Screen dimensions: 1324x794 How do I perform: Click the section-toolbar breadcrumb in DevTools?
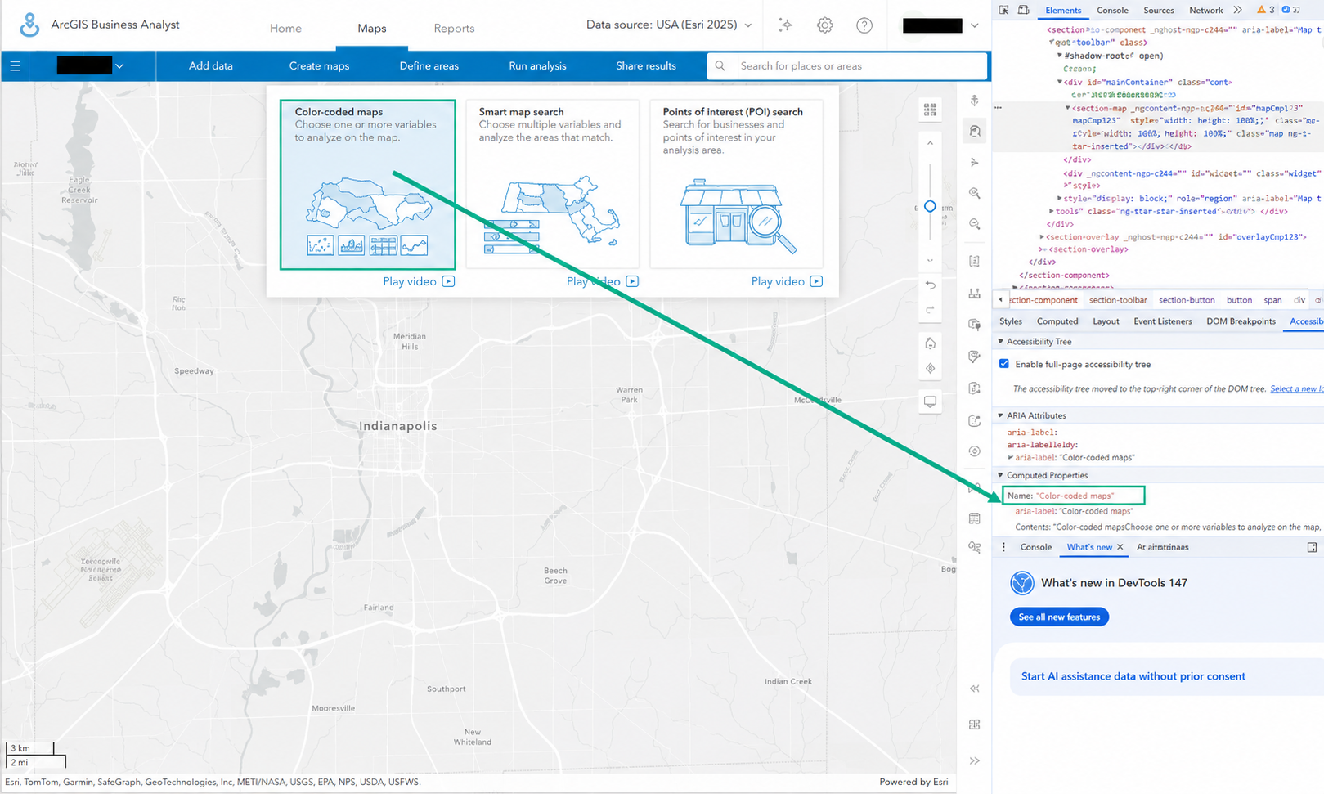pos(1118,300)
